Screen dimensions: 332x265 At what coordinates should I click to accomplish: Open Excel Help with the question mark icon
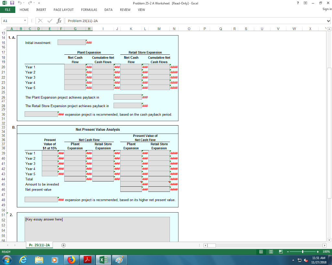click(x=298, y=3)
